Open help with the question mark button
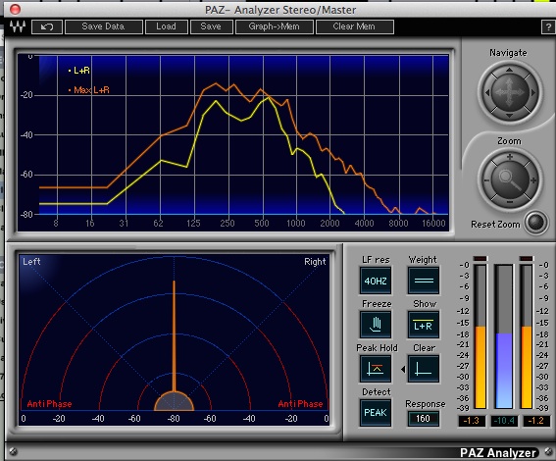The width and height of the screenshot is (556, 461). [x=548, y=26]
